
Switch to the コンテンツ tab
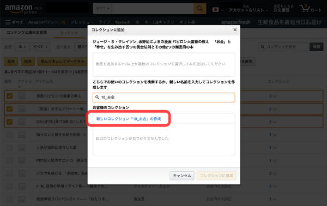pyautogui.click(x=69, y=33)
